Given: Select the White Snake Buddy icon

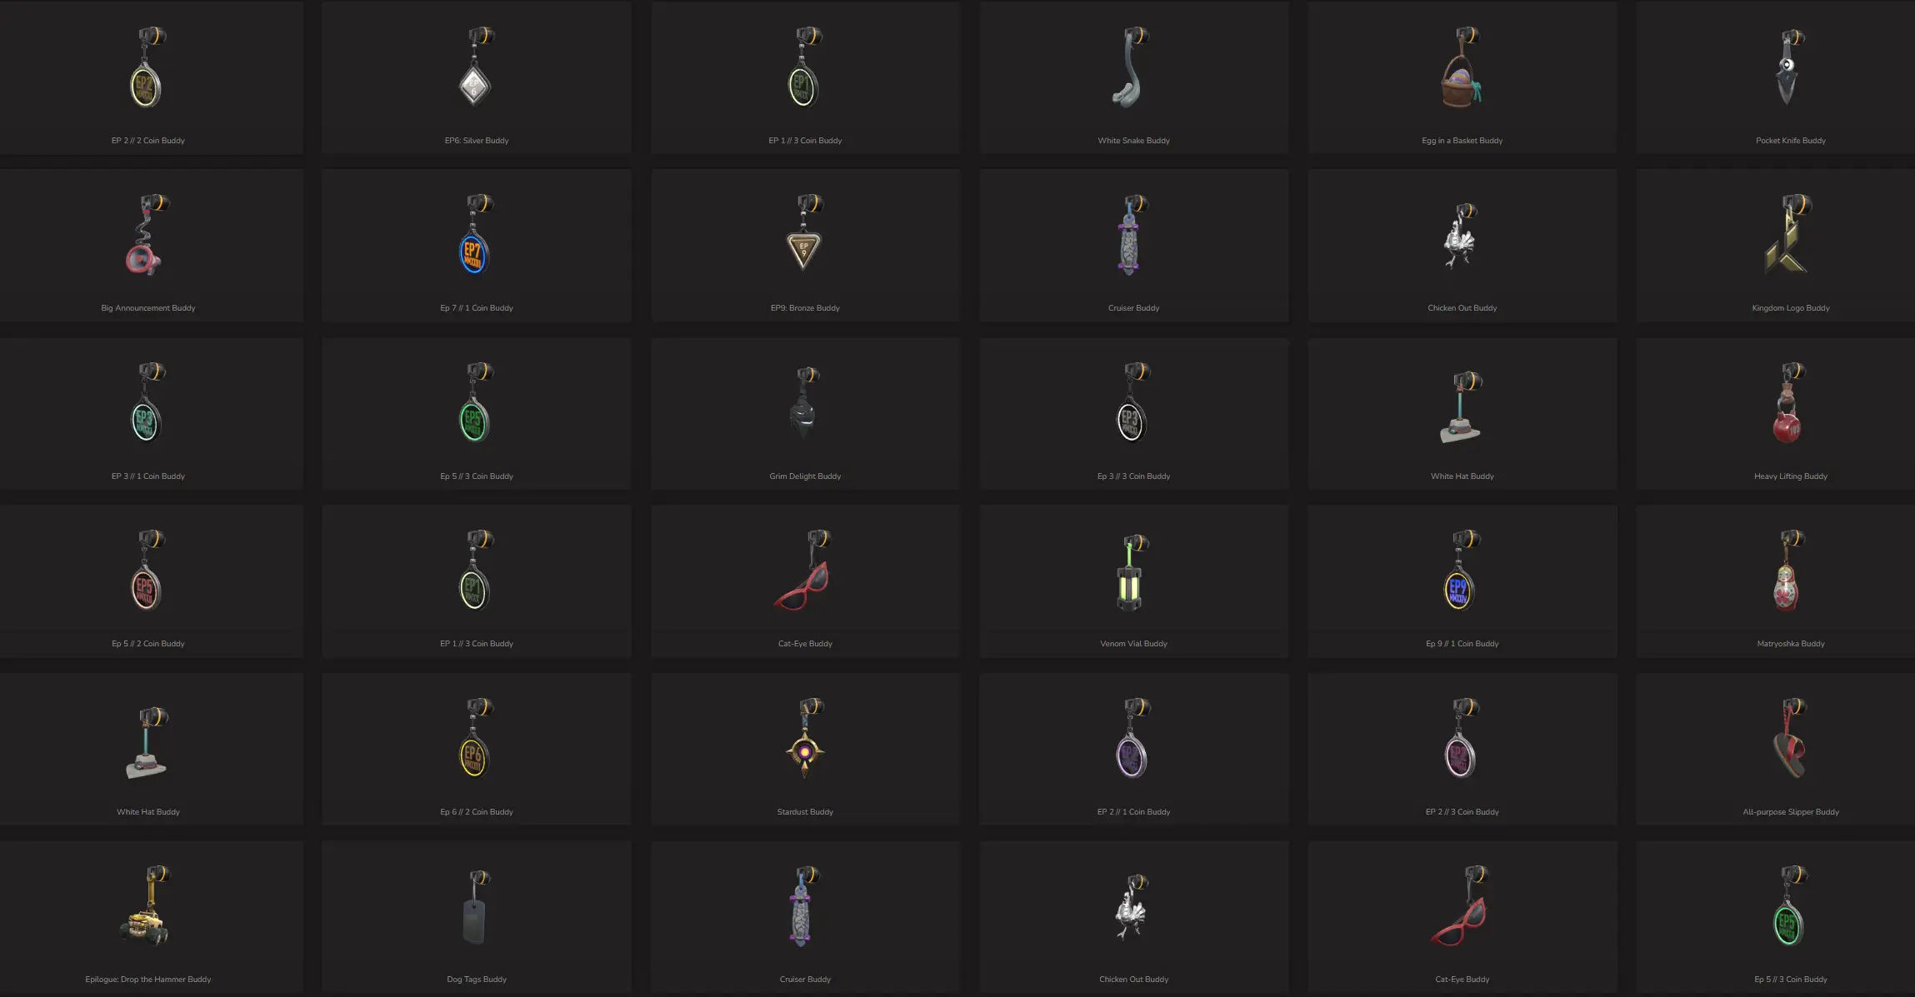Looking at the screenshot, I should (1132, 68).
